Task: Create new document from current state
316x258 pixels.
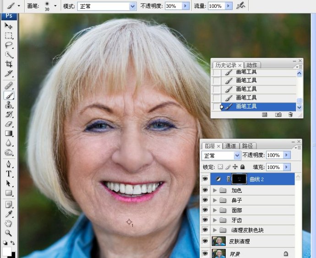Action: tap(265, 115)
